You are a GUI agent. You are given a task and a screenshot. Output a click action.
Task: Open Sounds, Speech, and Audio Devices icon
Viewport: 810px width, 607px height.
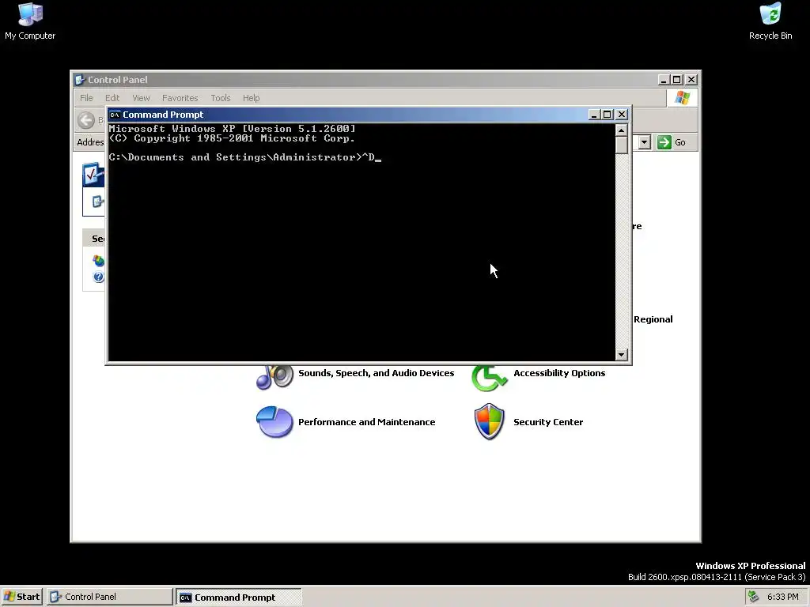point(274,377)
